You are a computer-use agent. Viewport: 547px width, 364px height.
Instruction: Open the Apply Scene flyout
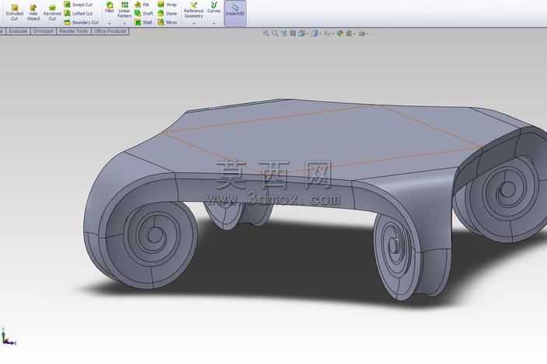tap(350, 33)
